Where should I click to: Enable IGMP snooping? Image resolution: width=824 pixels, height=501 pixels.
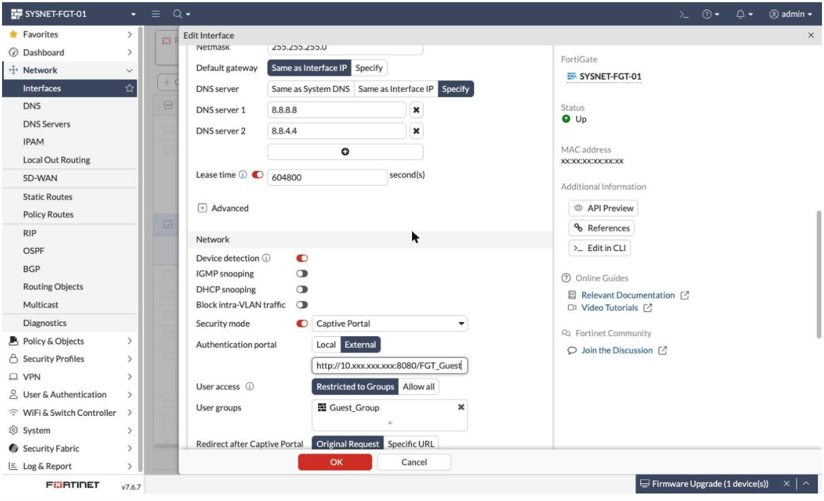pos(302,274)
